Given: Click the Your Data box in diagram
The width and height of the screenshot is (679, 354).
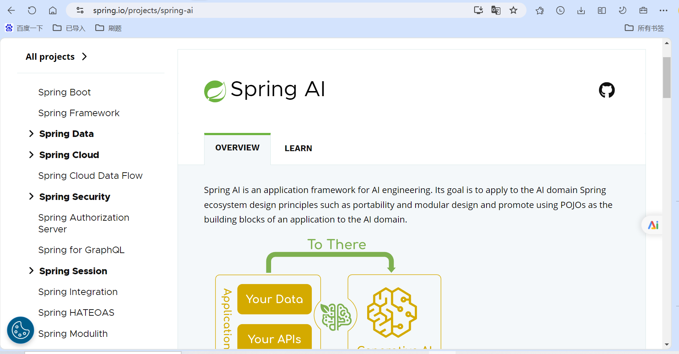Looking at the screenshot, I should pyautogui.click(x=274, y=299).
